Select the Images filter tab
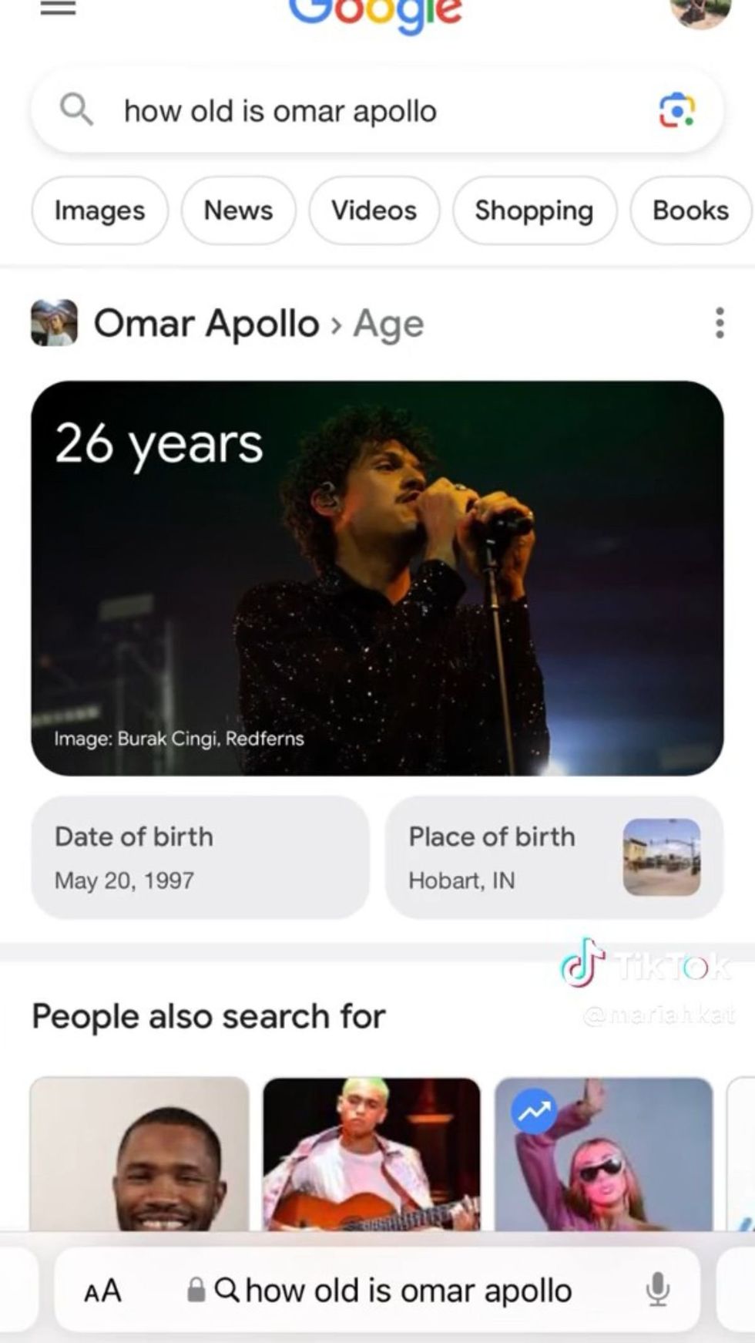Screen dimensions: 755x1343 [99, 210]
